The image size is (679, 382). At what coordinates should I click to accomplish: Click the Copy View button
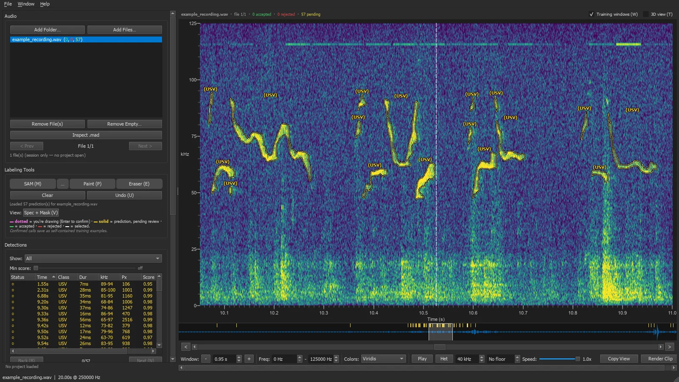click(619, 359)
